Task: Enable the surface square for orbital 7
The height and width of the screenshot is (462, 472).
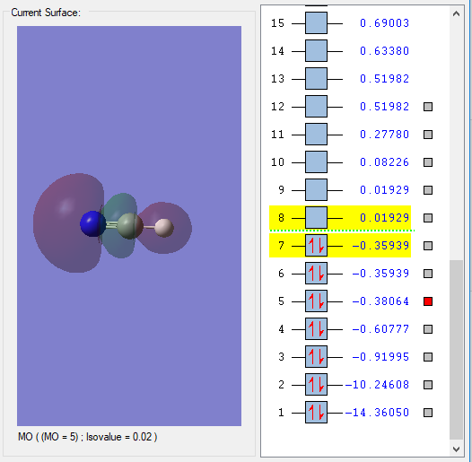Action: [428, 246]
